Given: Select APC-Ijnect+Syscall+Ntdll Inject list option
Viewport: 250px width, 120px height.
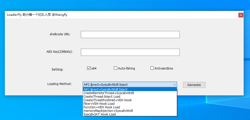Looking at the screenshot, I should (130, 89).
